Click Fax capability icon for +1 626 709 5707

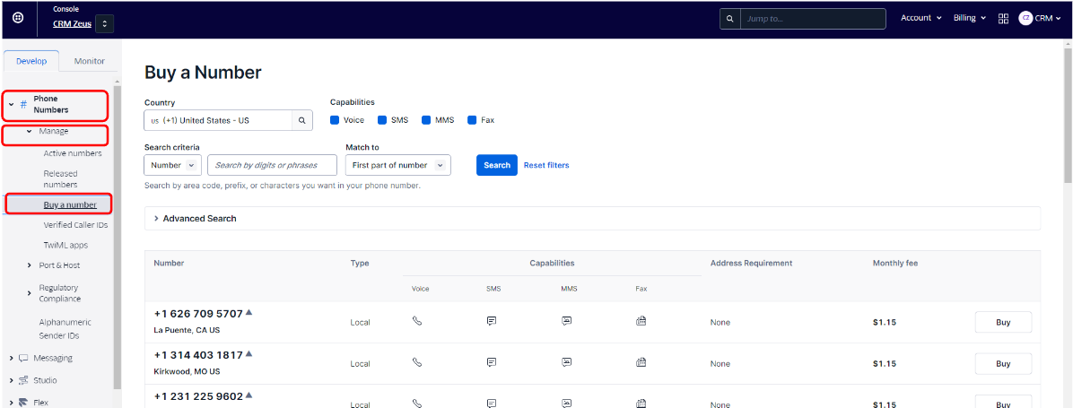point(641,321)
